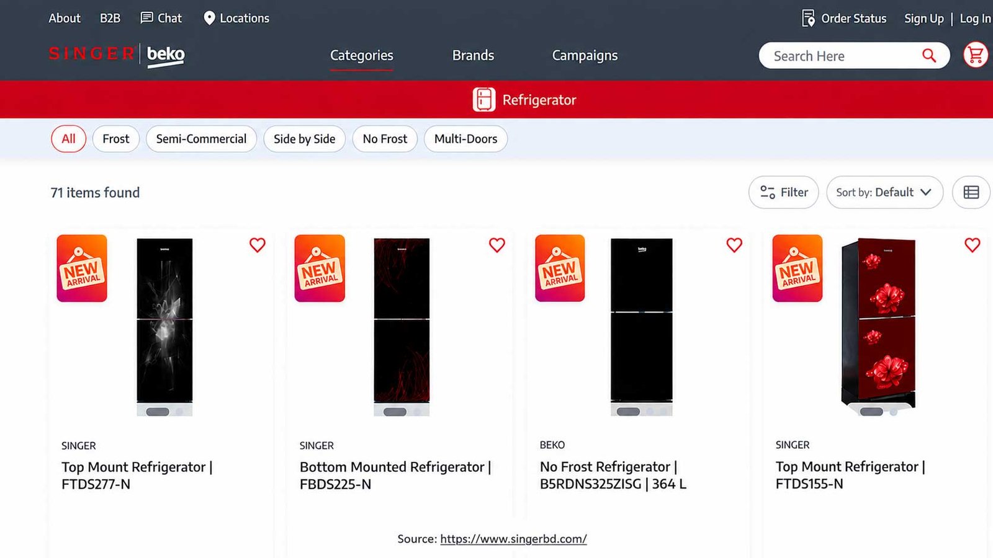993x558 pixels.
Task: Open the Categories menu
Action: click(x=362, y=56)
